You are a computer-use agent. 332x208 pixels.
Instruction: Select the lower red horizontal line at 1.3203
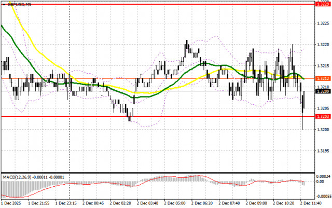point(158,117)
